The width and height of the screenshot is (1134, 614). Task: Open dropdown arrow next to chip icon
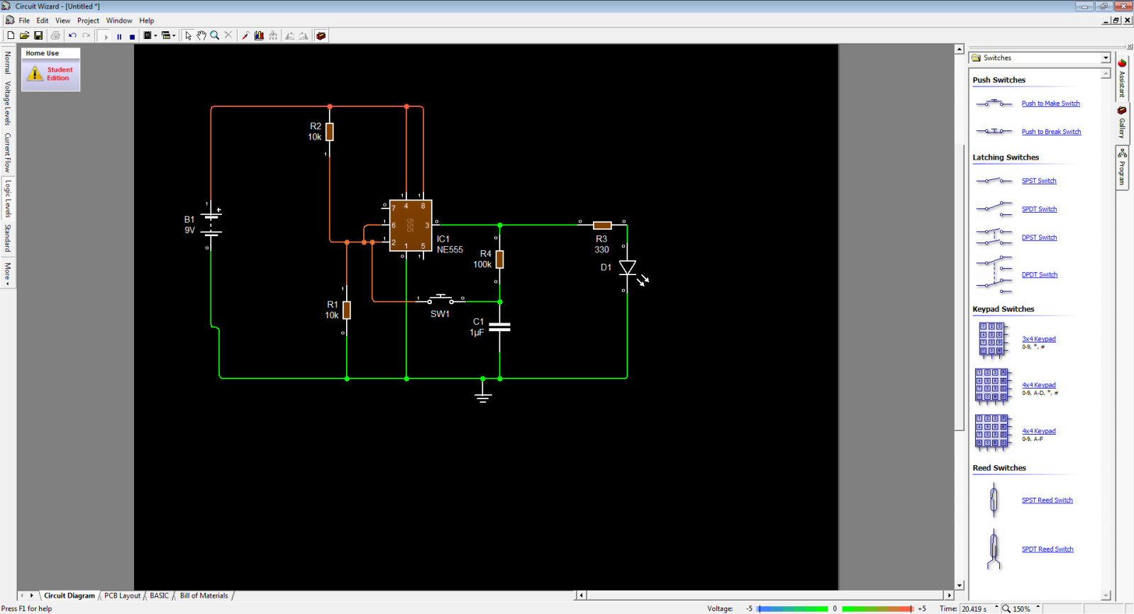[155, 35]
